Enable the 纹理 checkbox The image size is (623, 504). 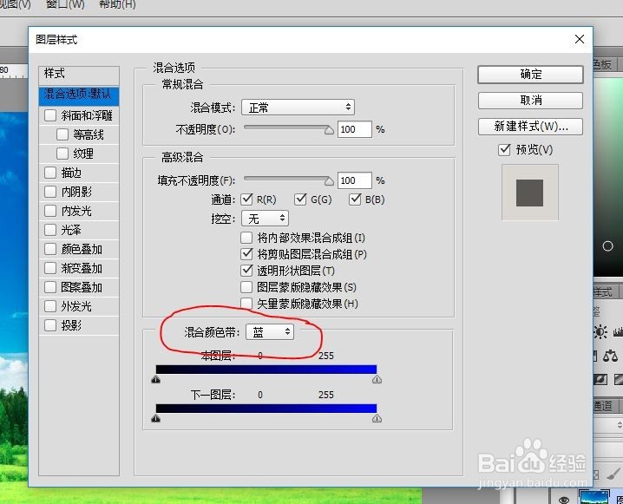point(62,154)
